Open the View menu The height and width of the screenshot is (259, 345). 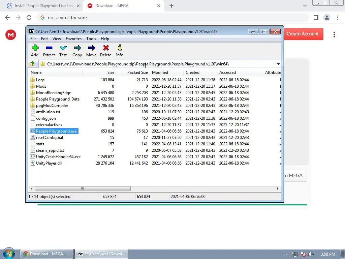pos(57,39)
